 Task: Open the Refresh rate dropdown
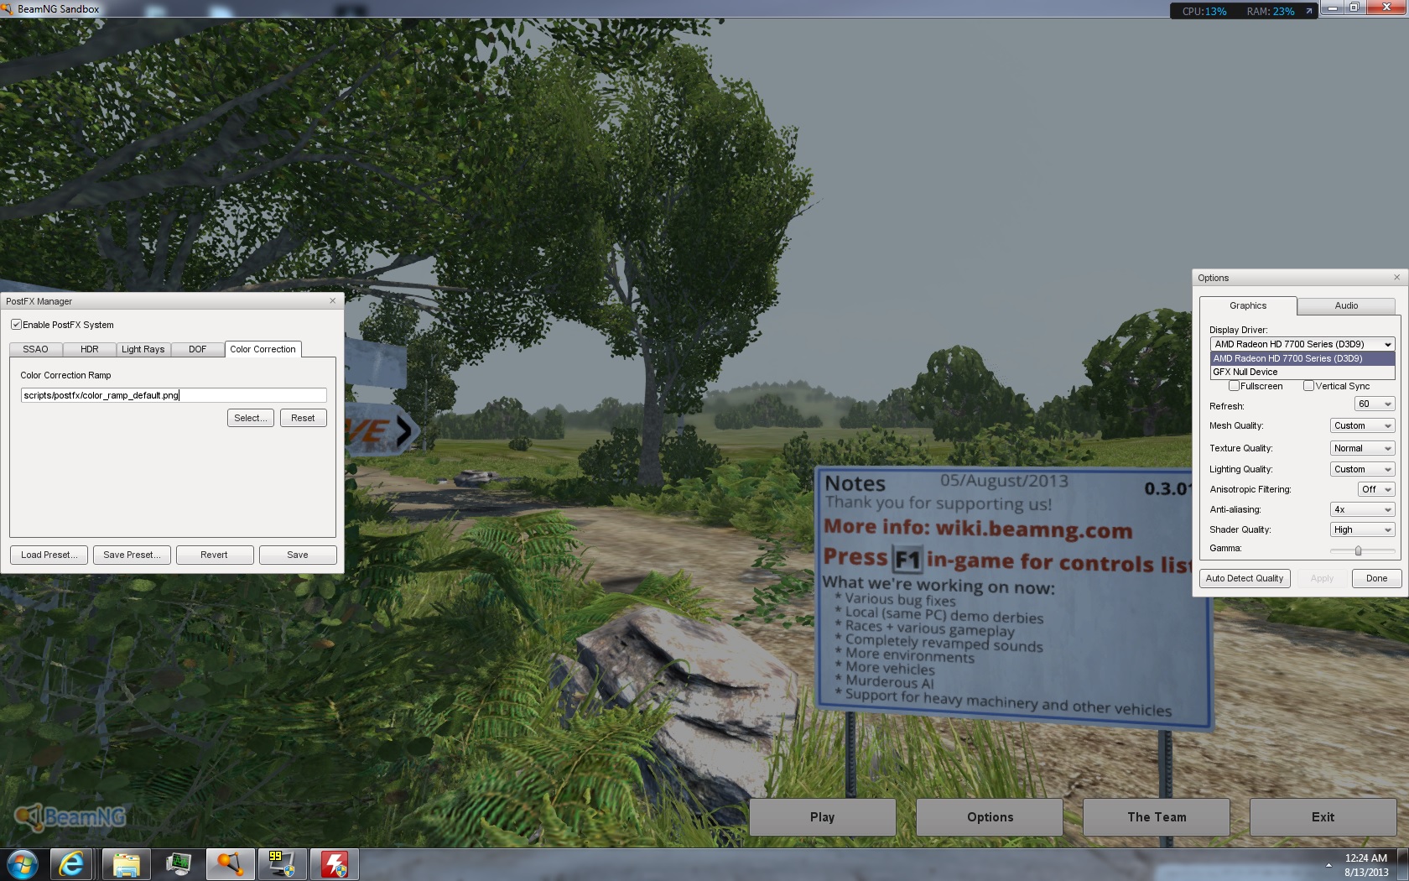[x=1375, y=404]
